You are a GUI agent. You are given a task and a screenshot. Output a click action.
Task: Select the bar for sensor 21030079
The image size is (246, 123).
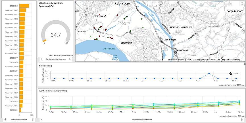point(22,58)
